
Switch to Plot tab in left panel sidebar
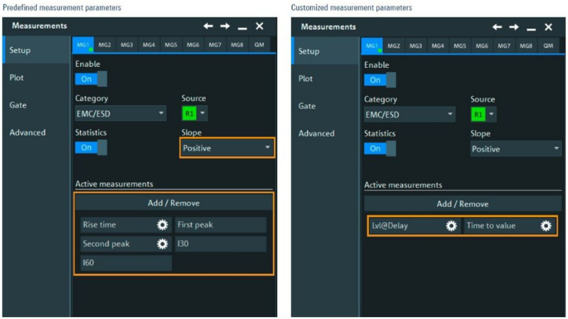[17, 77]
